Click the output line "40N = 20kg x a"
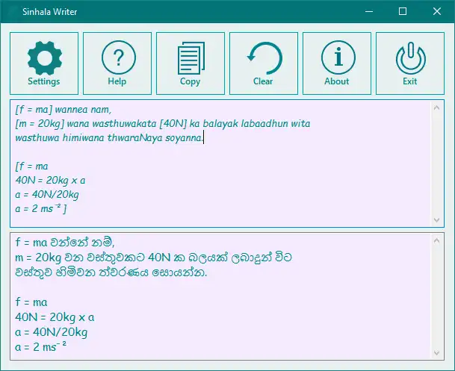 pos(55,317)
